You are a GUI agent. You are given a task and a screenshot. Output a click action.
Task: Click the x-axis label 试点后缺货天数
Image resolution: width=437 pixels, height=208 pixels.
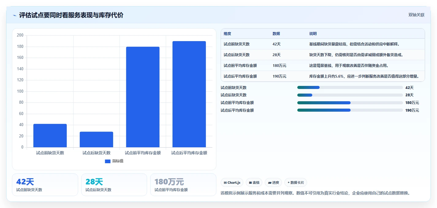96,153
